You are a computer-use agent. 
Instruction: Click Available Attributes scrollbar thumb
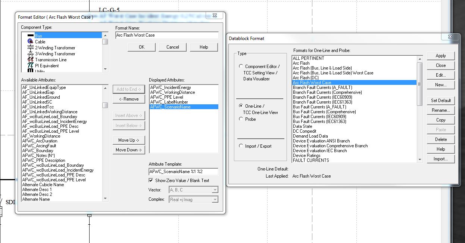[105, 105]
